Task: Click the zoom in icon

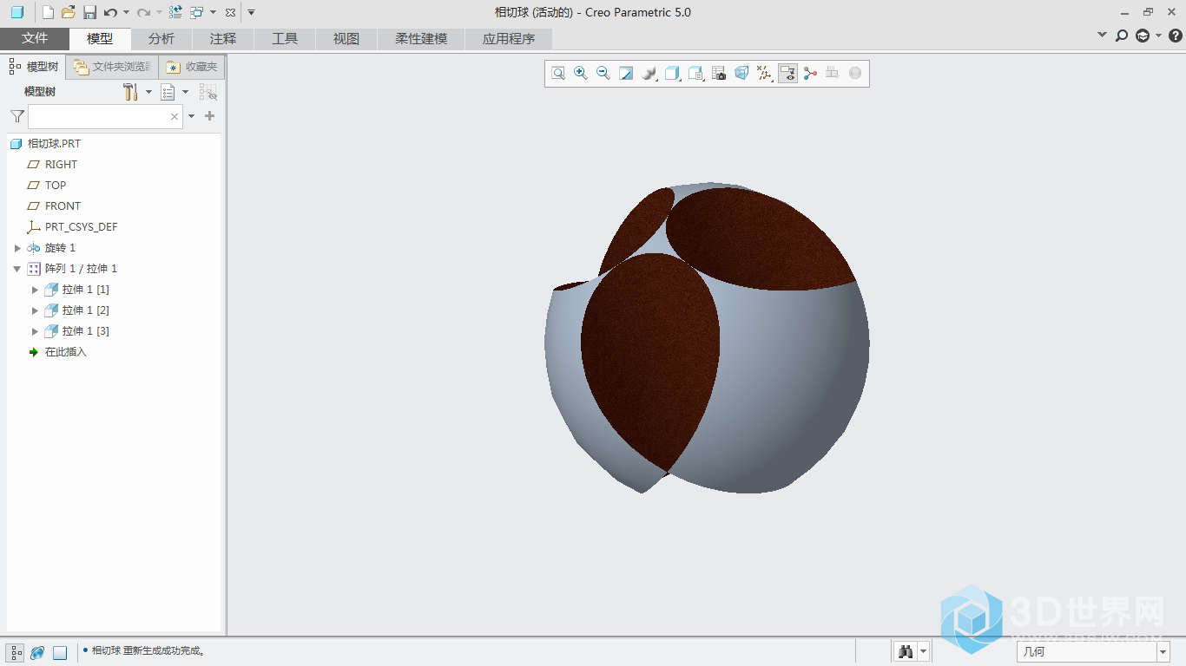Action: click(581, 74)
